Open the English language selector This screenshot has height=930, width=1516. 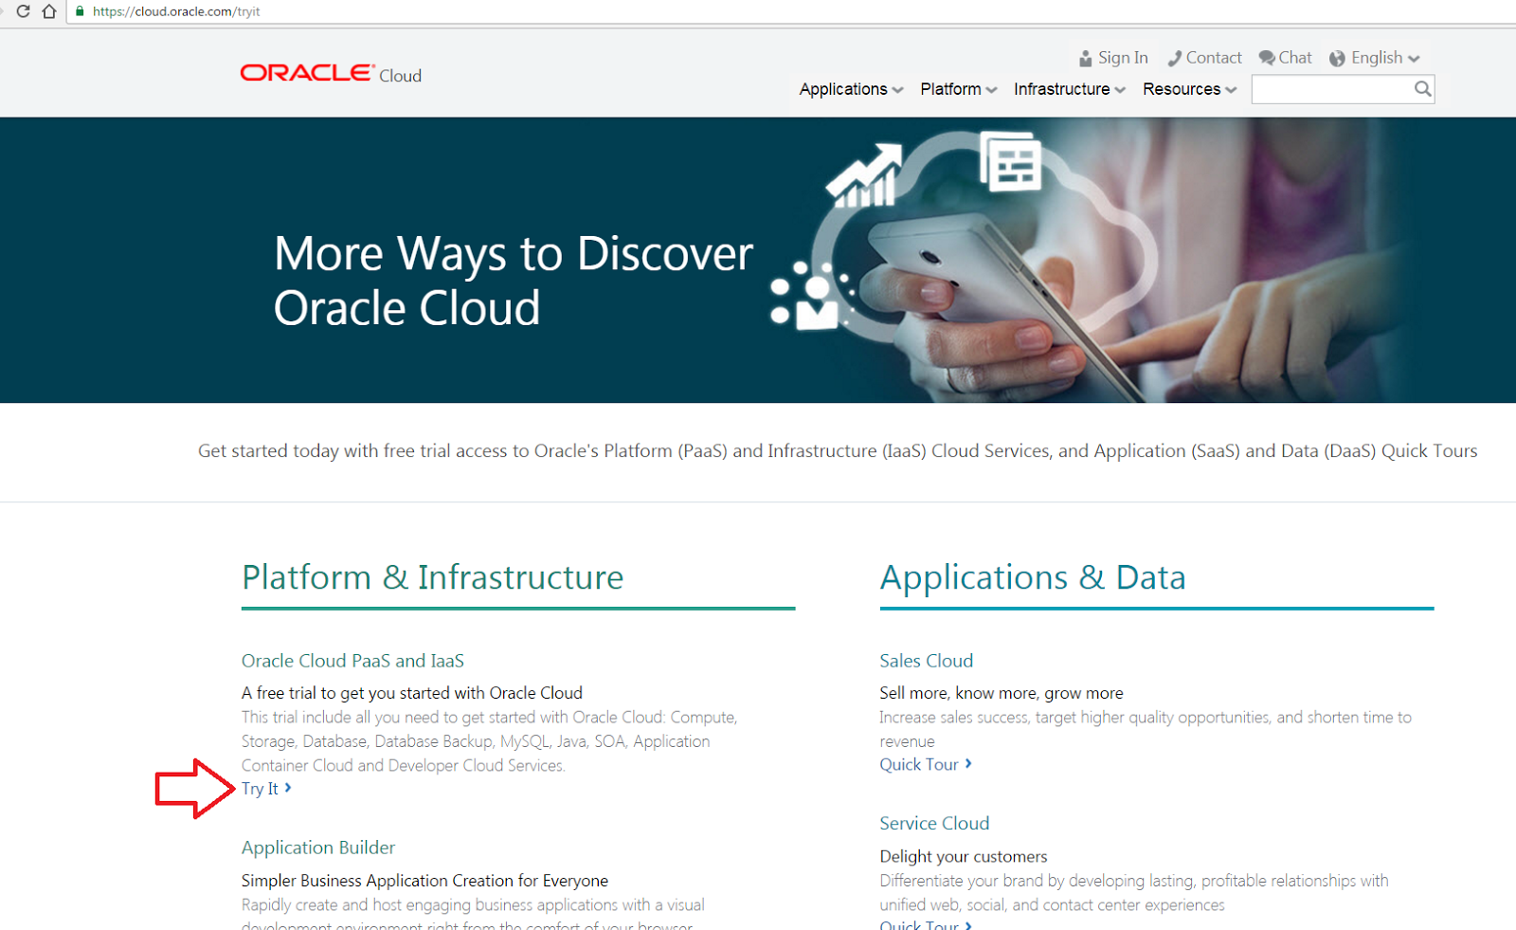(1384, 58)
